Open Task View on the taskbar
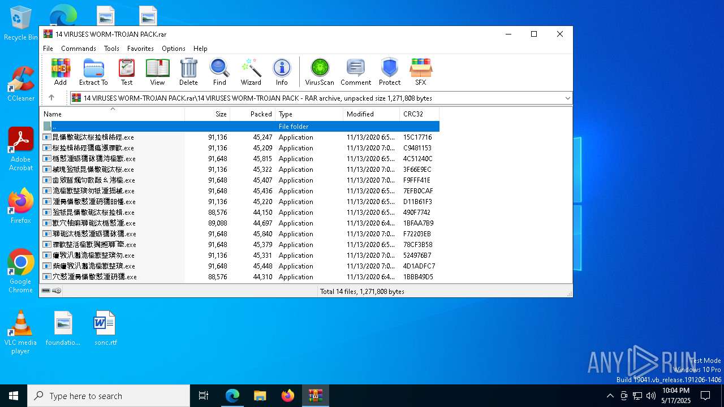The height and width of the screenshot is (407, 724). click(x=204, y=396)
